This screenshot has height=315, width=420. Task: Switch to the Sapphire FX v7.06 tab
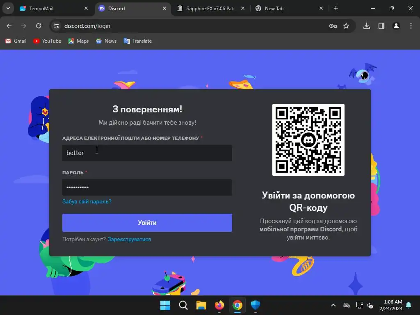pyautogui.click(x=211, y=9)
